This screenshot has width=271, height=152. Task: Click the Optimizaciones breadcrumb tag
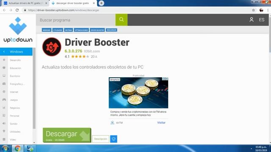coord(81,30)
